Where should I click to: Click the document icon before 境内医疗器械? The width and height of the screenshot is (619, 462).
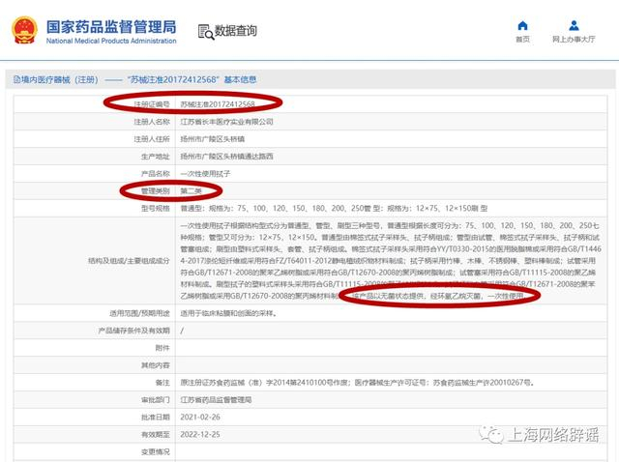point(17,79)
